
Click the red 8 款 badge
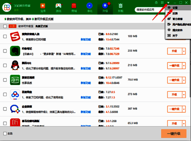12,26
